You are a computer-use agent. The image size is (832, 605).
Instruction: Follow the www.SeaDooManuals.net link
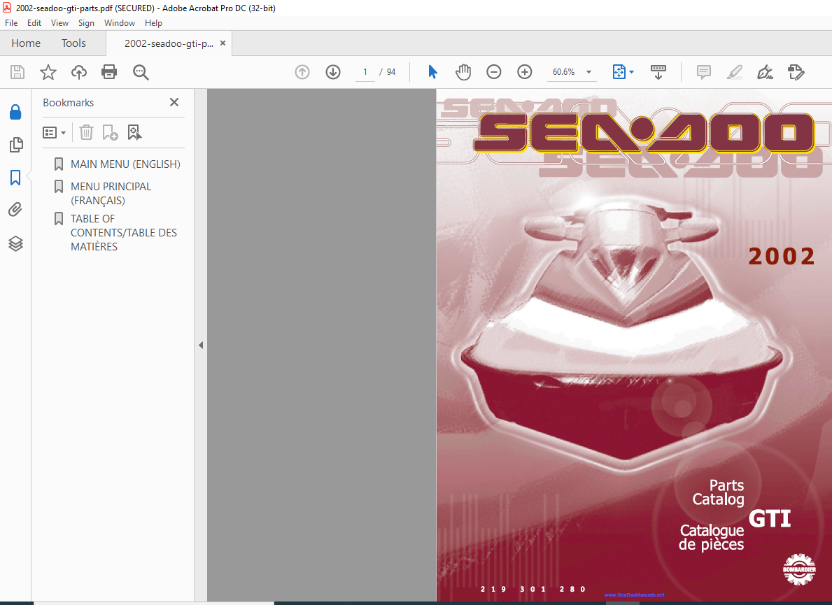coord(634,595)
